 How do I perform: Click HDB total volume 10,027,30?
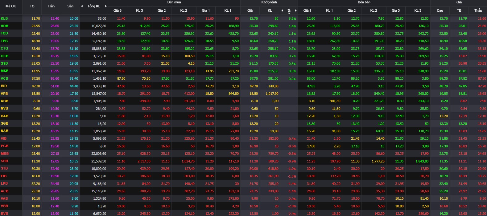(99, 26)
